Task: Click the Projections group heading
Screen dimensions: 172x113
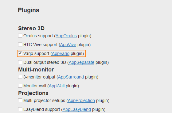Action: point(33,93)
